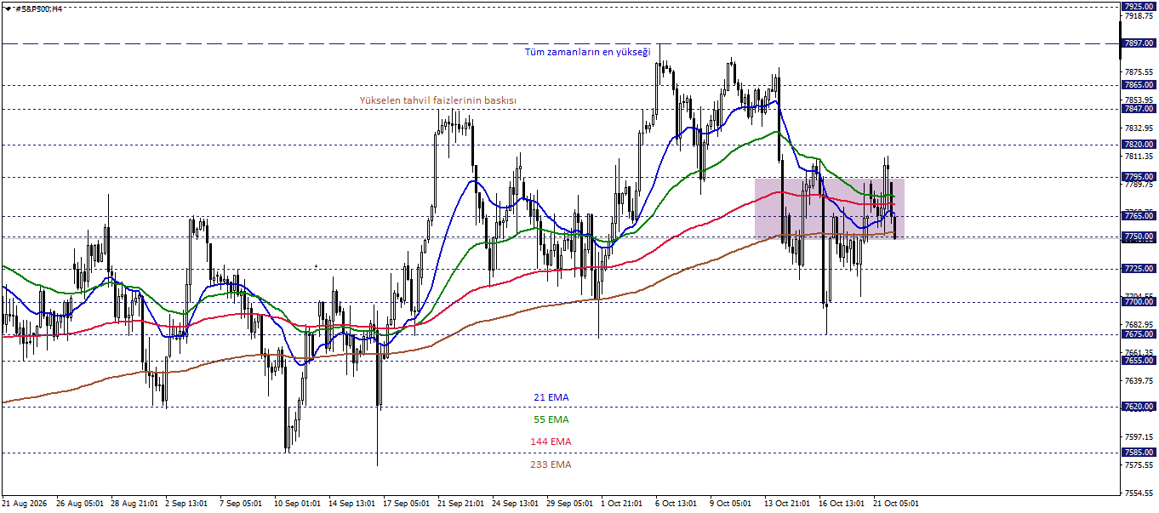
Task: Select the 'Yükselen tahvil faizlerinin baskısı' annotation
Action: tap(437, 100)
